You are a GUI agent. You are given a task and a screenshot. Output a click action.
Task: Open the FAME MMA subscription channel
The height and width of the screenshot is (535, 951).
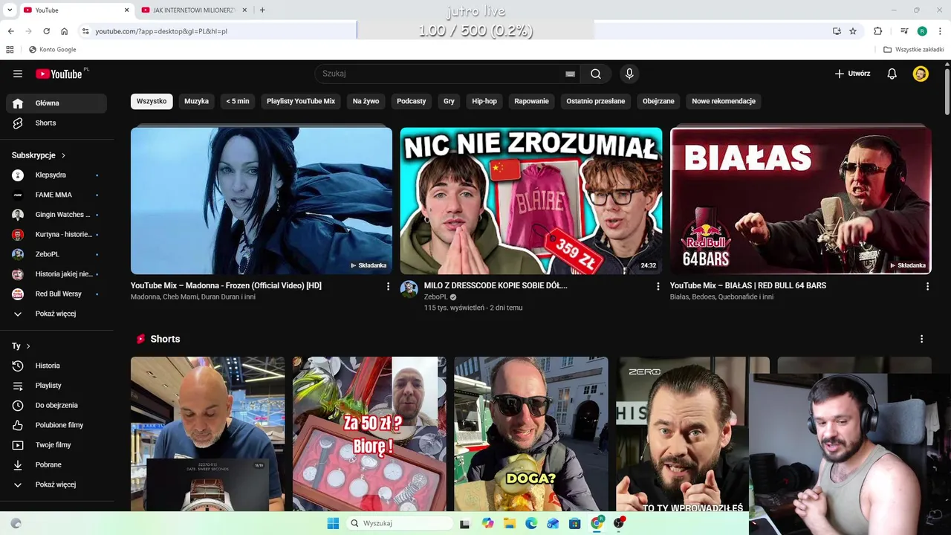[x=56, y=195]
